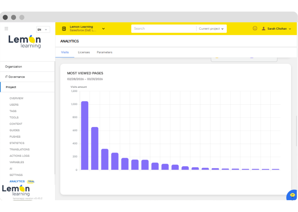Click the TRIAL badge next to Analytics
298x212 pixels.
(x=31, y=181)
